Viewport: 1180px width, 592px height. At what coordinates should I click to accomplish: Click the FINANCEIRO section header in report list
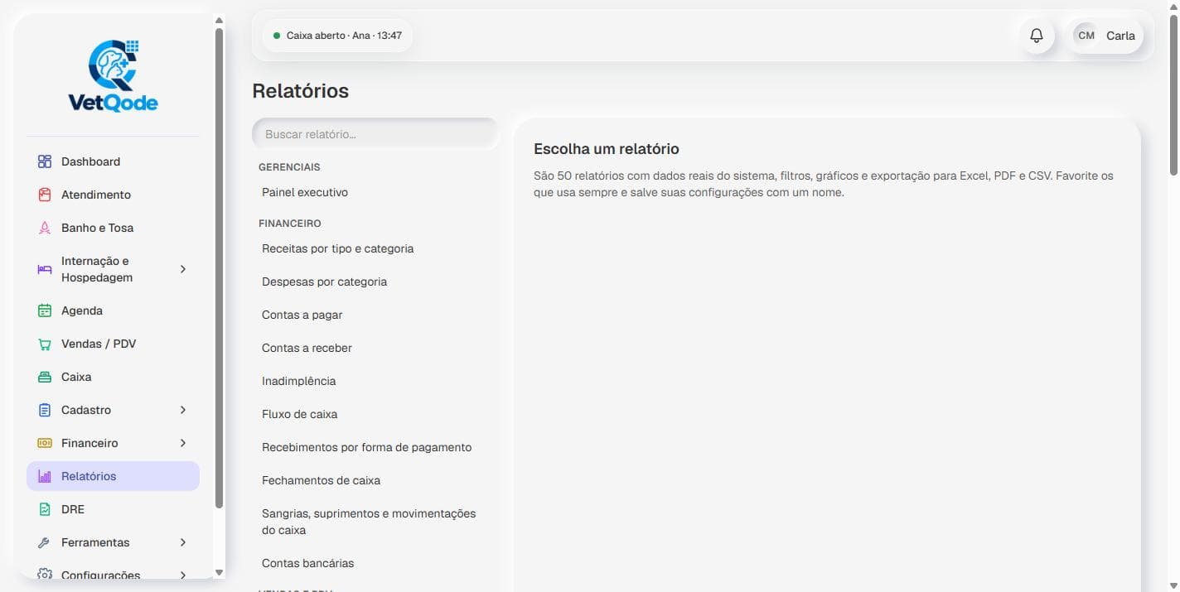tap(290, 224)
